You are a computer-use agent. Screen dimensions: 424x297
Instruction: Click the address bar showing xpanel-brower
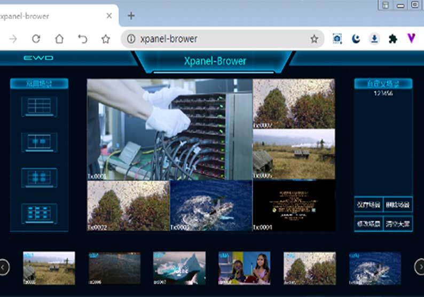pos(222,39)
